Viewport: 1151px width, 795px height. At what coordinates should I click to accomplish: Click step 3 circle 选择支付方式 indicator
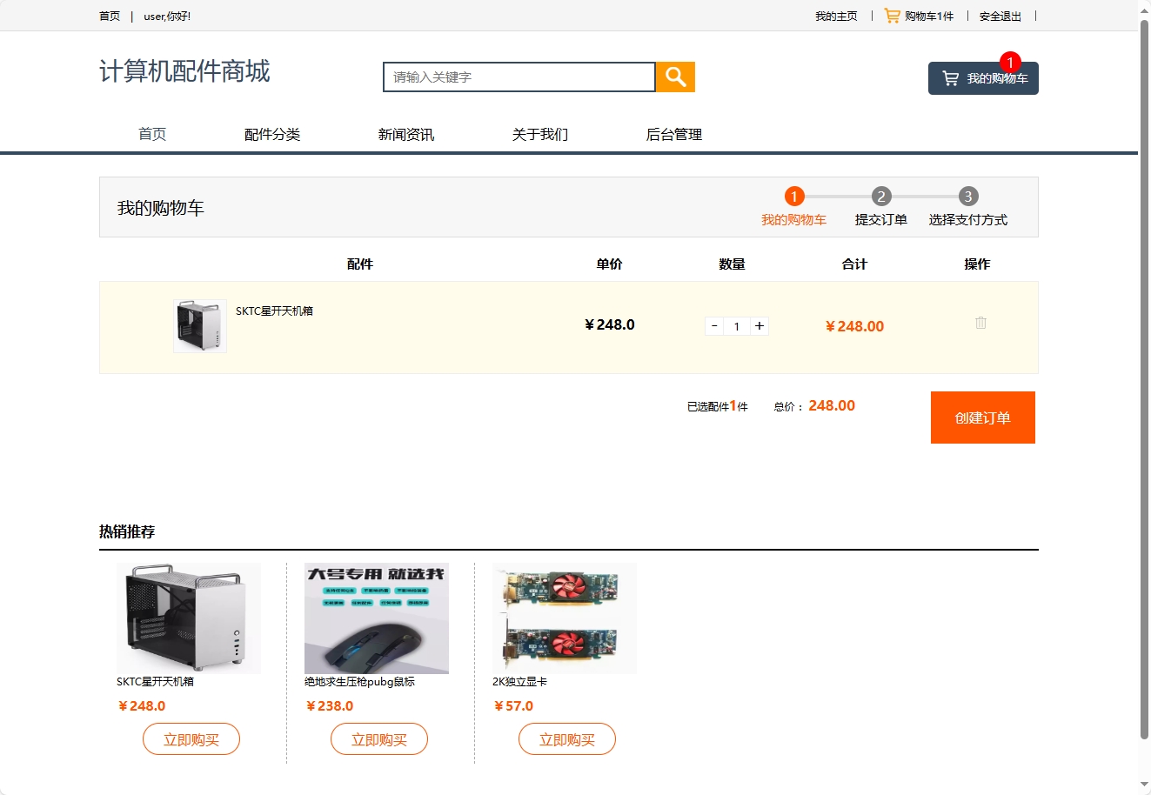click(967, 196)
